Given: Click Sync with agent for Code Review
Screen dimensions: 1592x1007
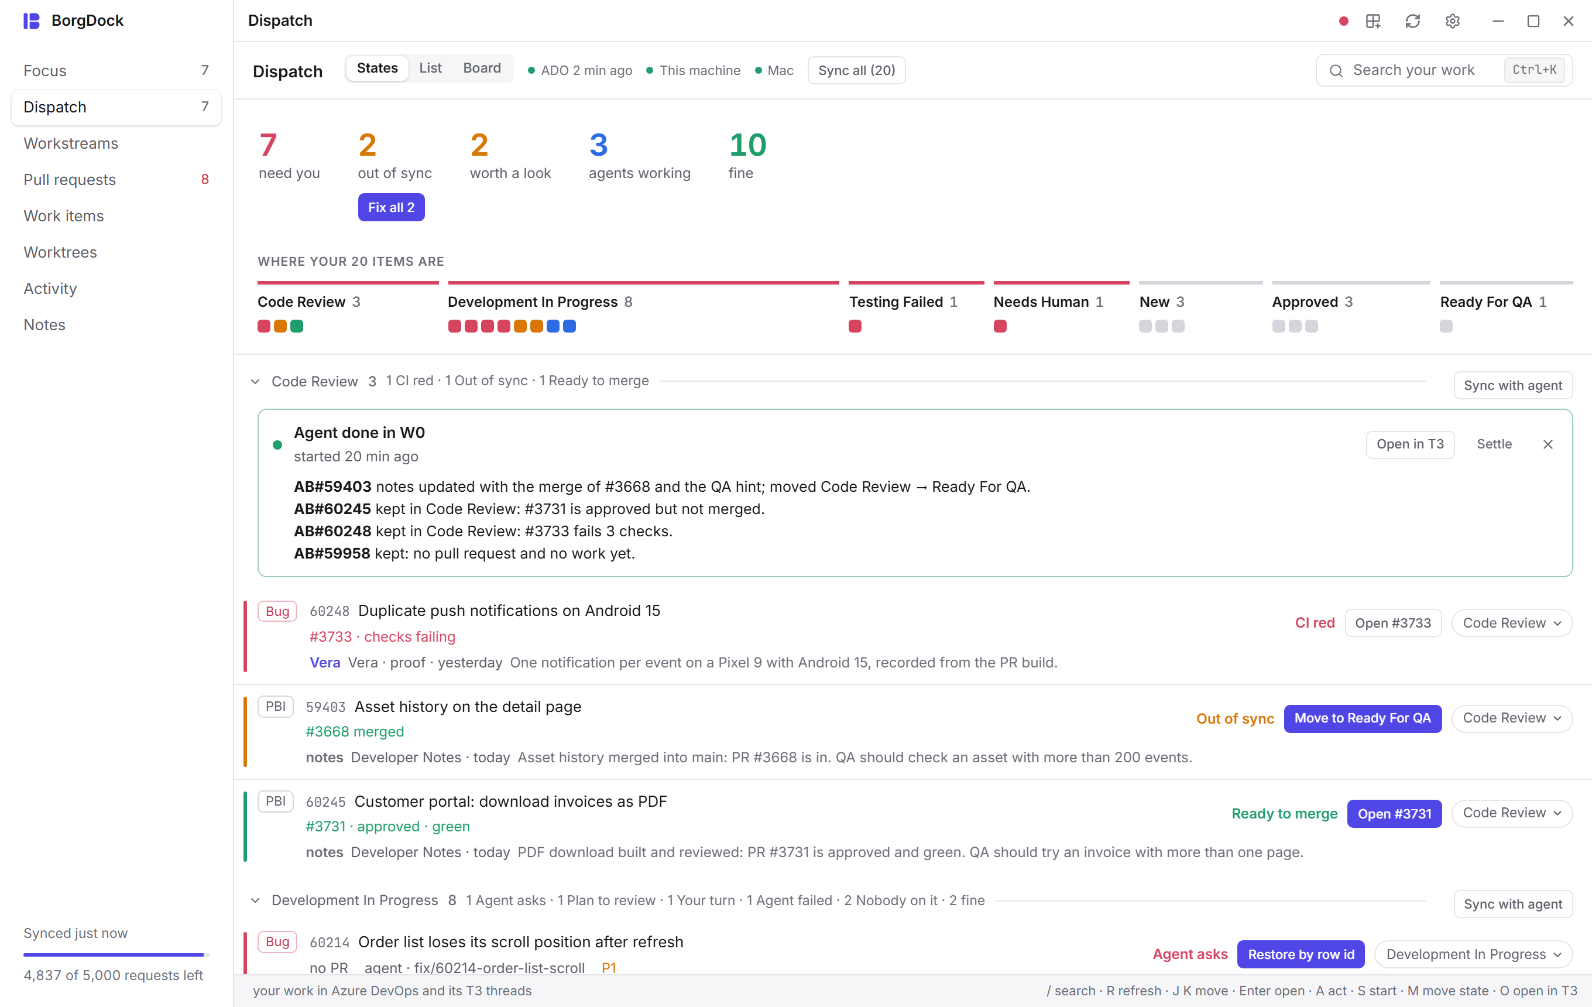Looking at the screenshot, I should pos(1512,385).
